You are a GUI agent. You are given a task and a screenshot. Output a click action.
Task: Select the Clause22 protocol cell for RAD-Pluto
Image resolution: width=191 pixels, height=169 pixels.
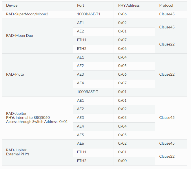click(x=167, y=74)
